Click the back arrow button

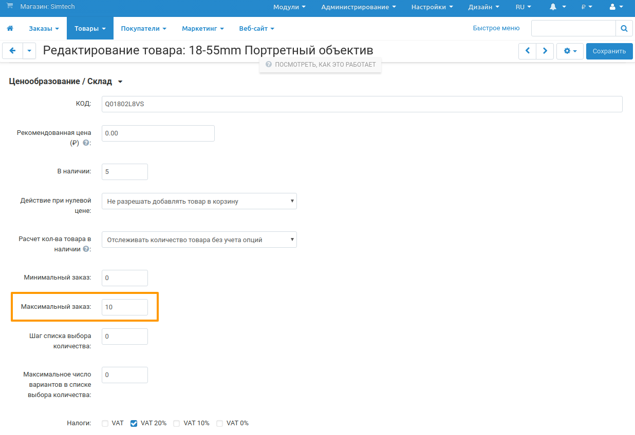[13, 51]
